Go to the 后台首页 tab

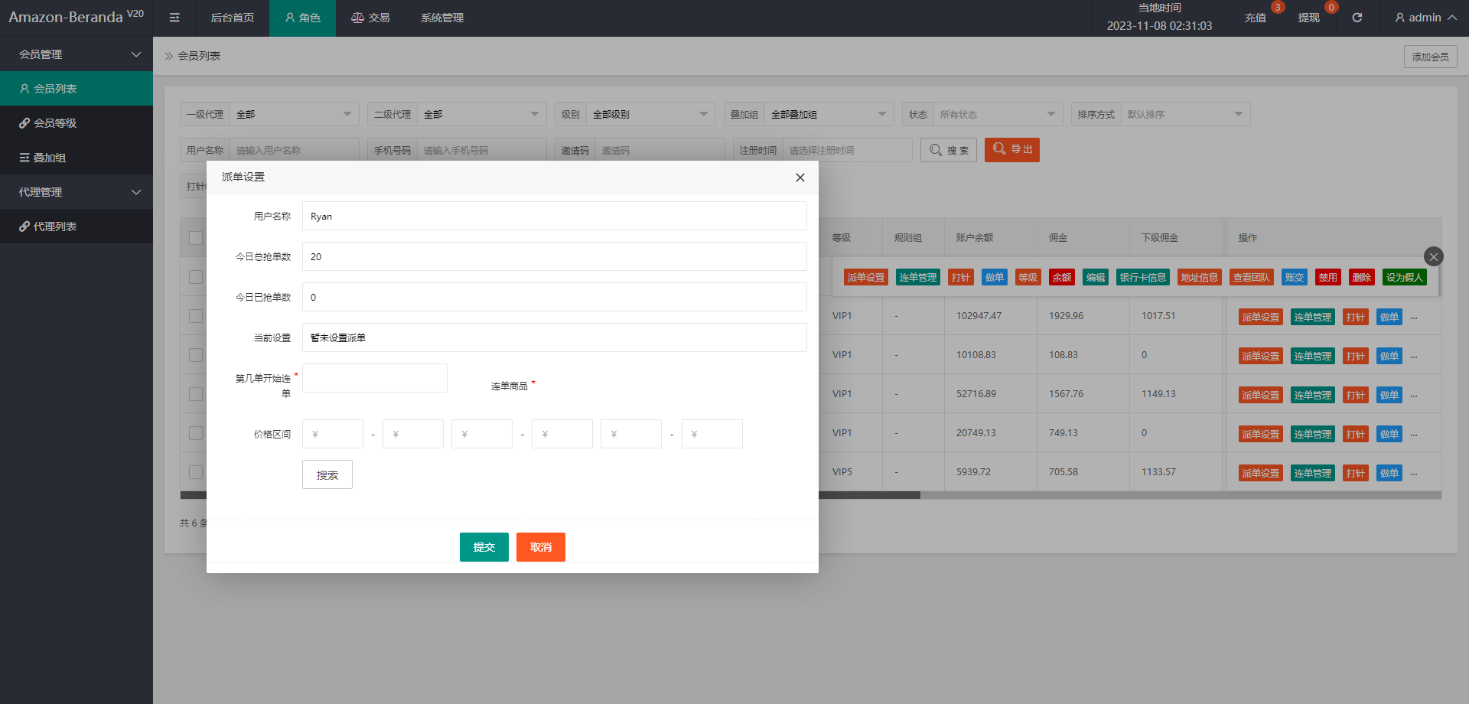click(x=232, y=18)
